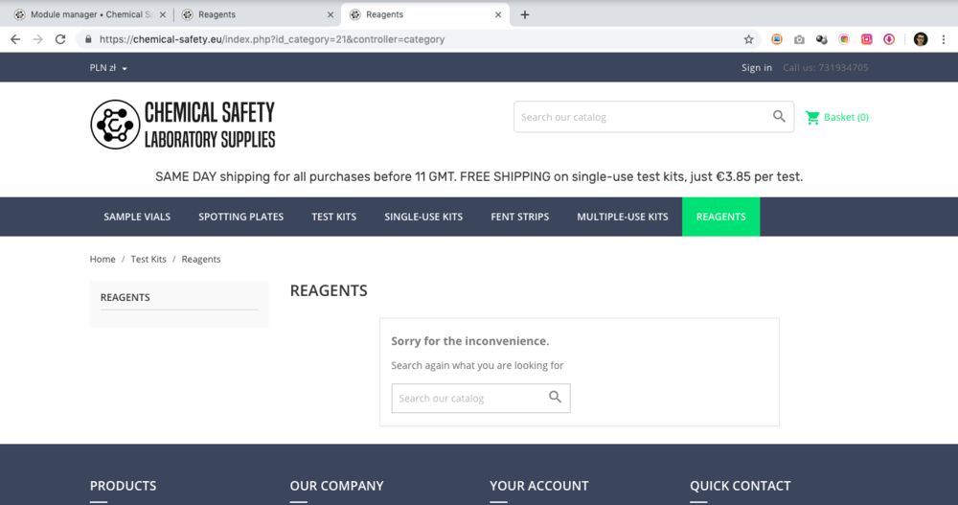Click the Reagents sidebar heading

tap(125, 297)
